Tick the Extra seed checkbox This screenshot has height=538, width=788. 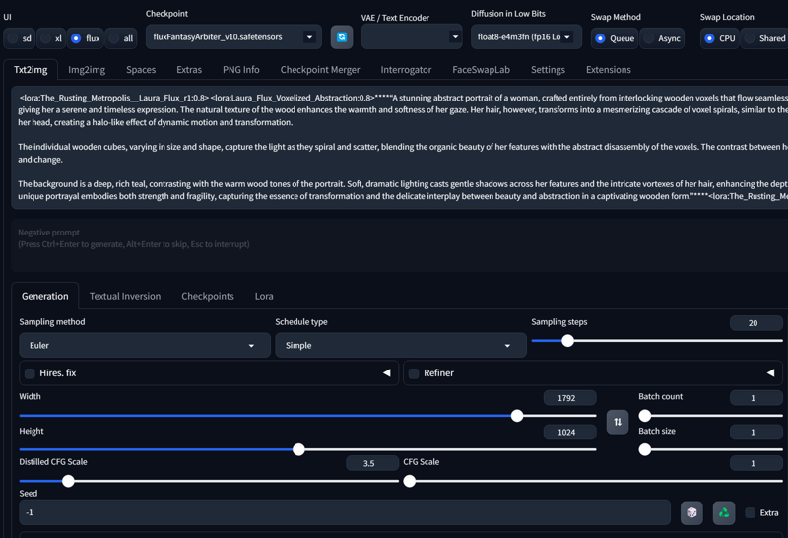751,512
